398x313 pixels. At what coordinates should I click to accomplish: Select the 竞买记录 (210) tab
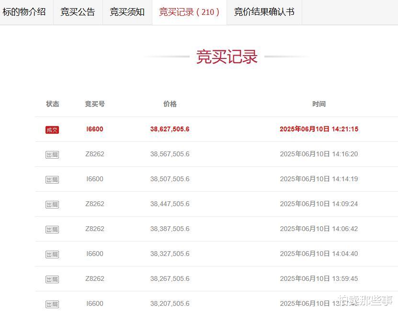[189, 12]
